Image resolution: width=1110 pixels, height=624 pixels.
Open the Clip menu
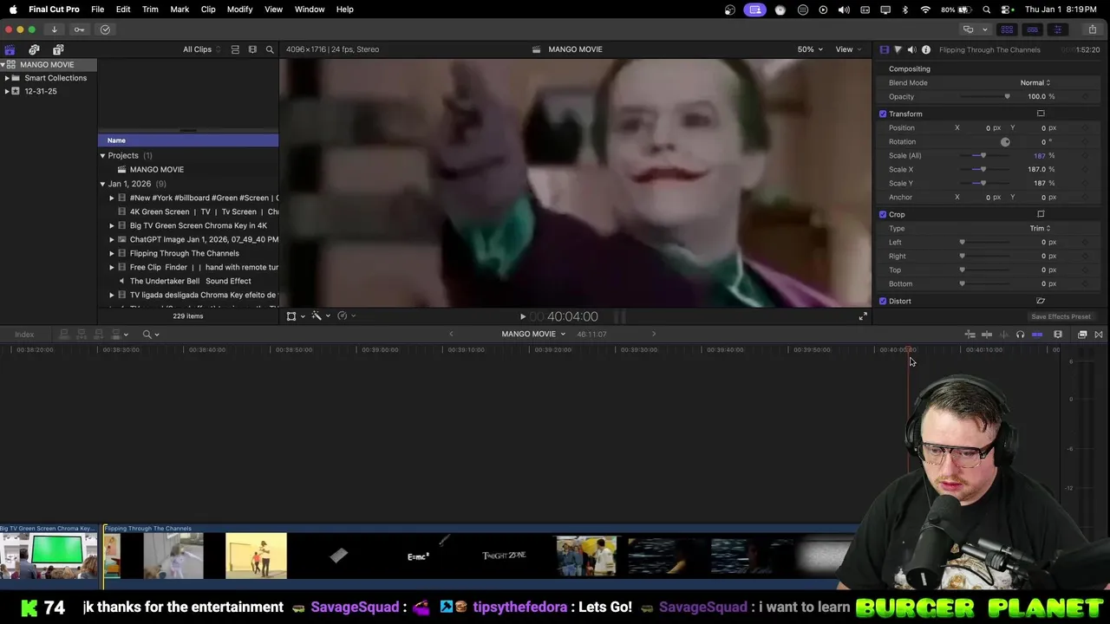[208, 10]
